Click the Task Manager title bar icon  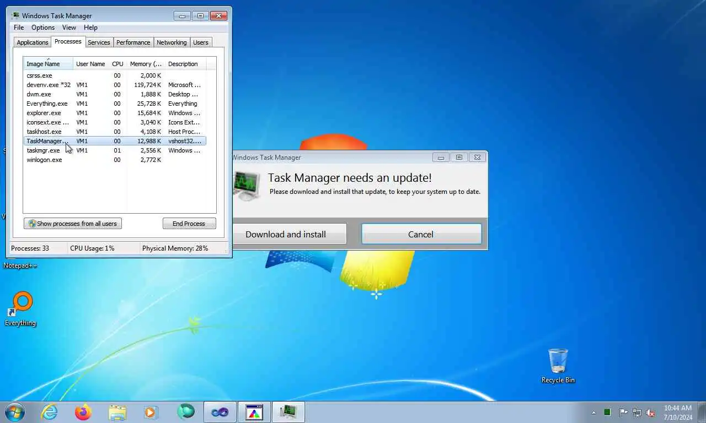pyautogui.click(x=15, y=15)
